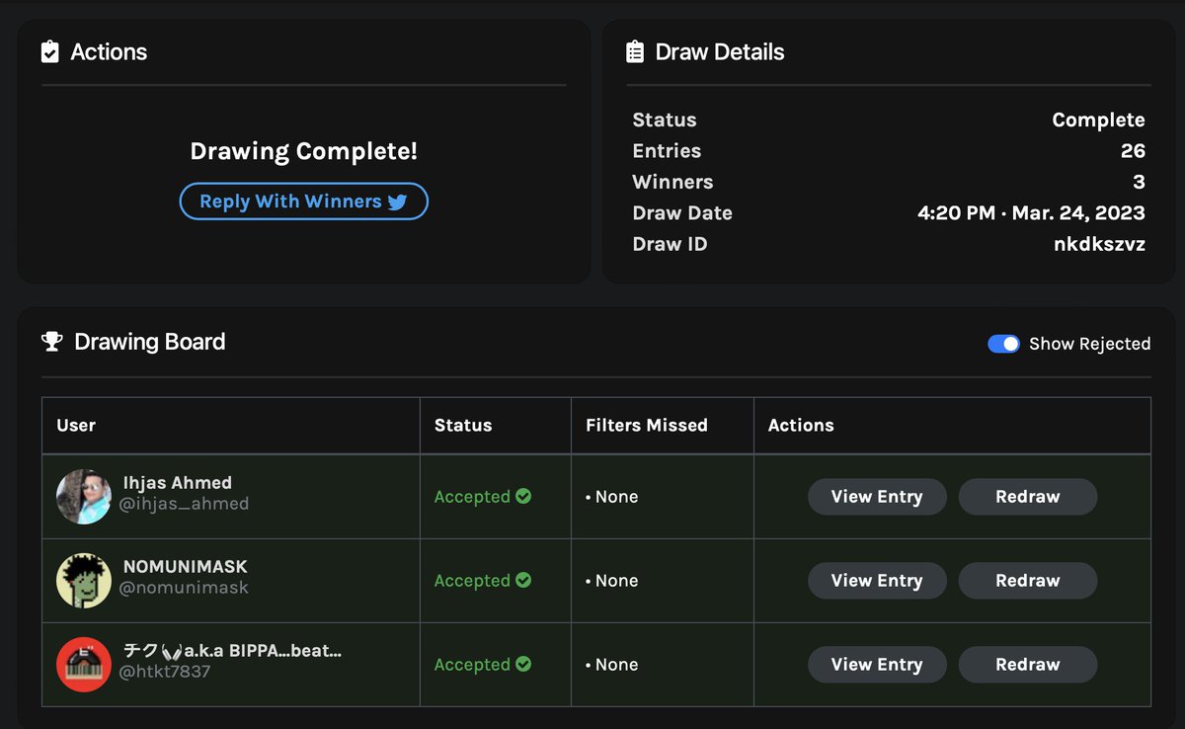Click the Actions clipboard-check icon

pyautogui.click(x=50, y=52)
